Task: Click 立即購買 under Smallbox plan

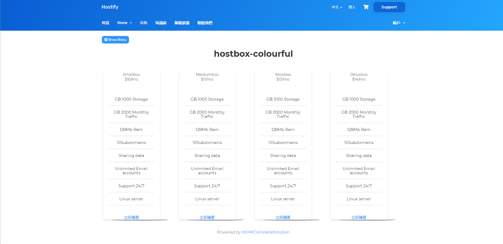Action: tap(131, 217)
